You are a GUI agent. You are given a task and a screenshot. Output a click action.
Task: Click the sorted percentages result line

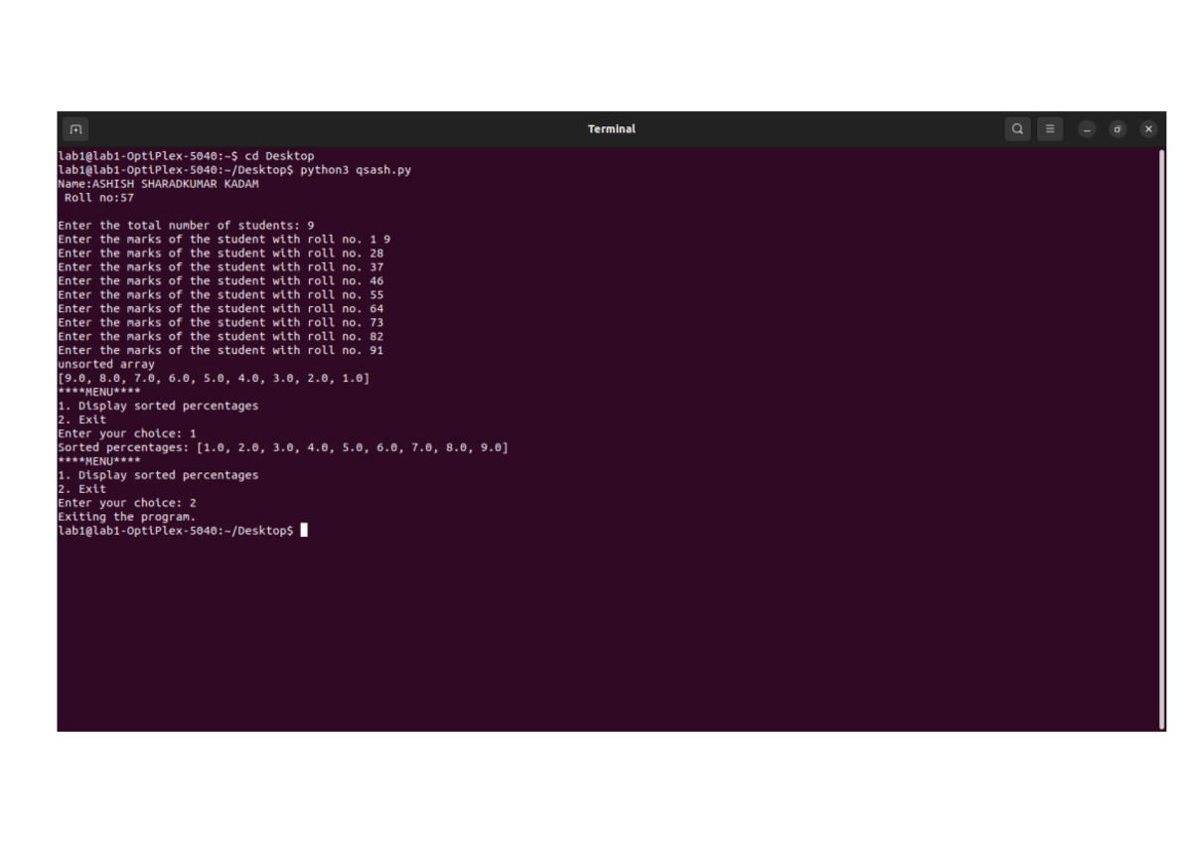[x=283, y=446]
